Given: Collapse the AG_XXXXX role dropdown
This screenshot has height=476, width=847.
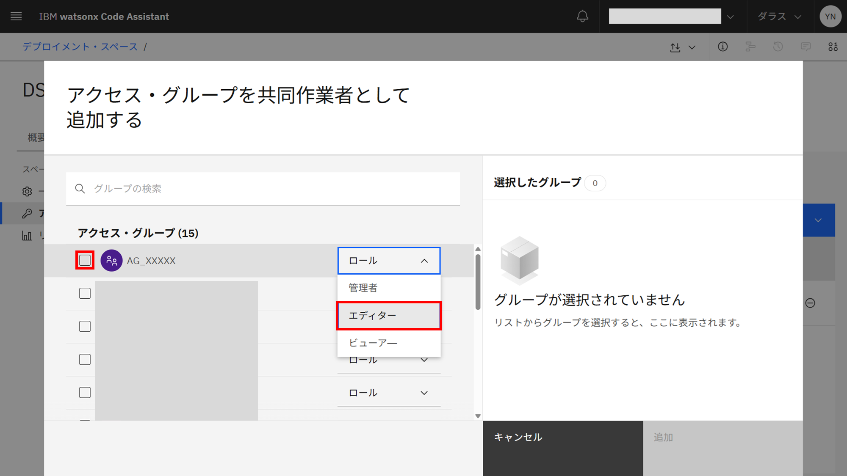Looking at the screenshot, I should click(388, 261).
